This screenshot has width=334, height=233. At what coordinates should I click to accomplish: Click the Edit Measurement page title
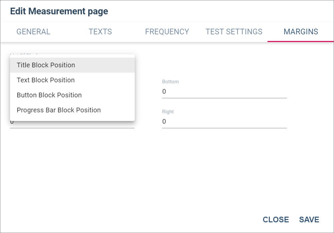59,11
